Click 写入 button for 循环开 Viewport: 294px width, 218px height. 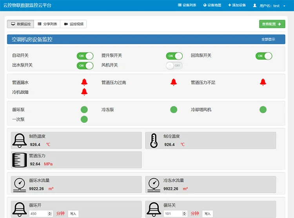[x=73, y=214]
